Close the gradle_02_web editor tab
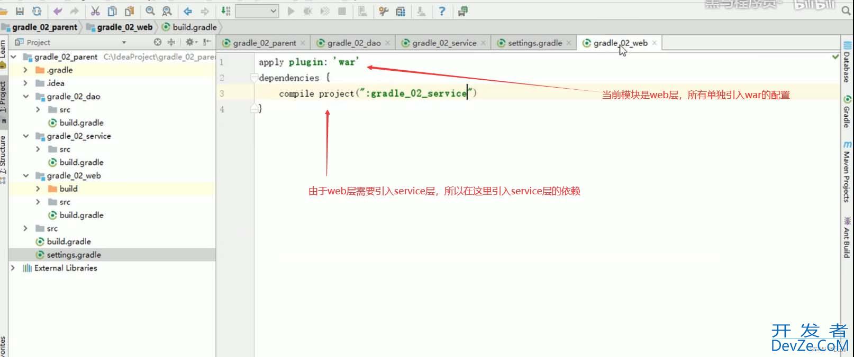 [x=654, y=43]
